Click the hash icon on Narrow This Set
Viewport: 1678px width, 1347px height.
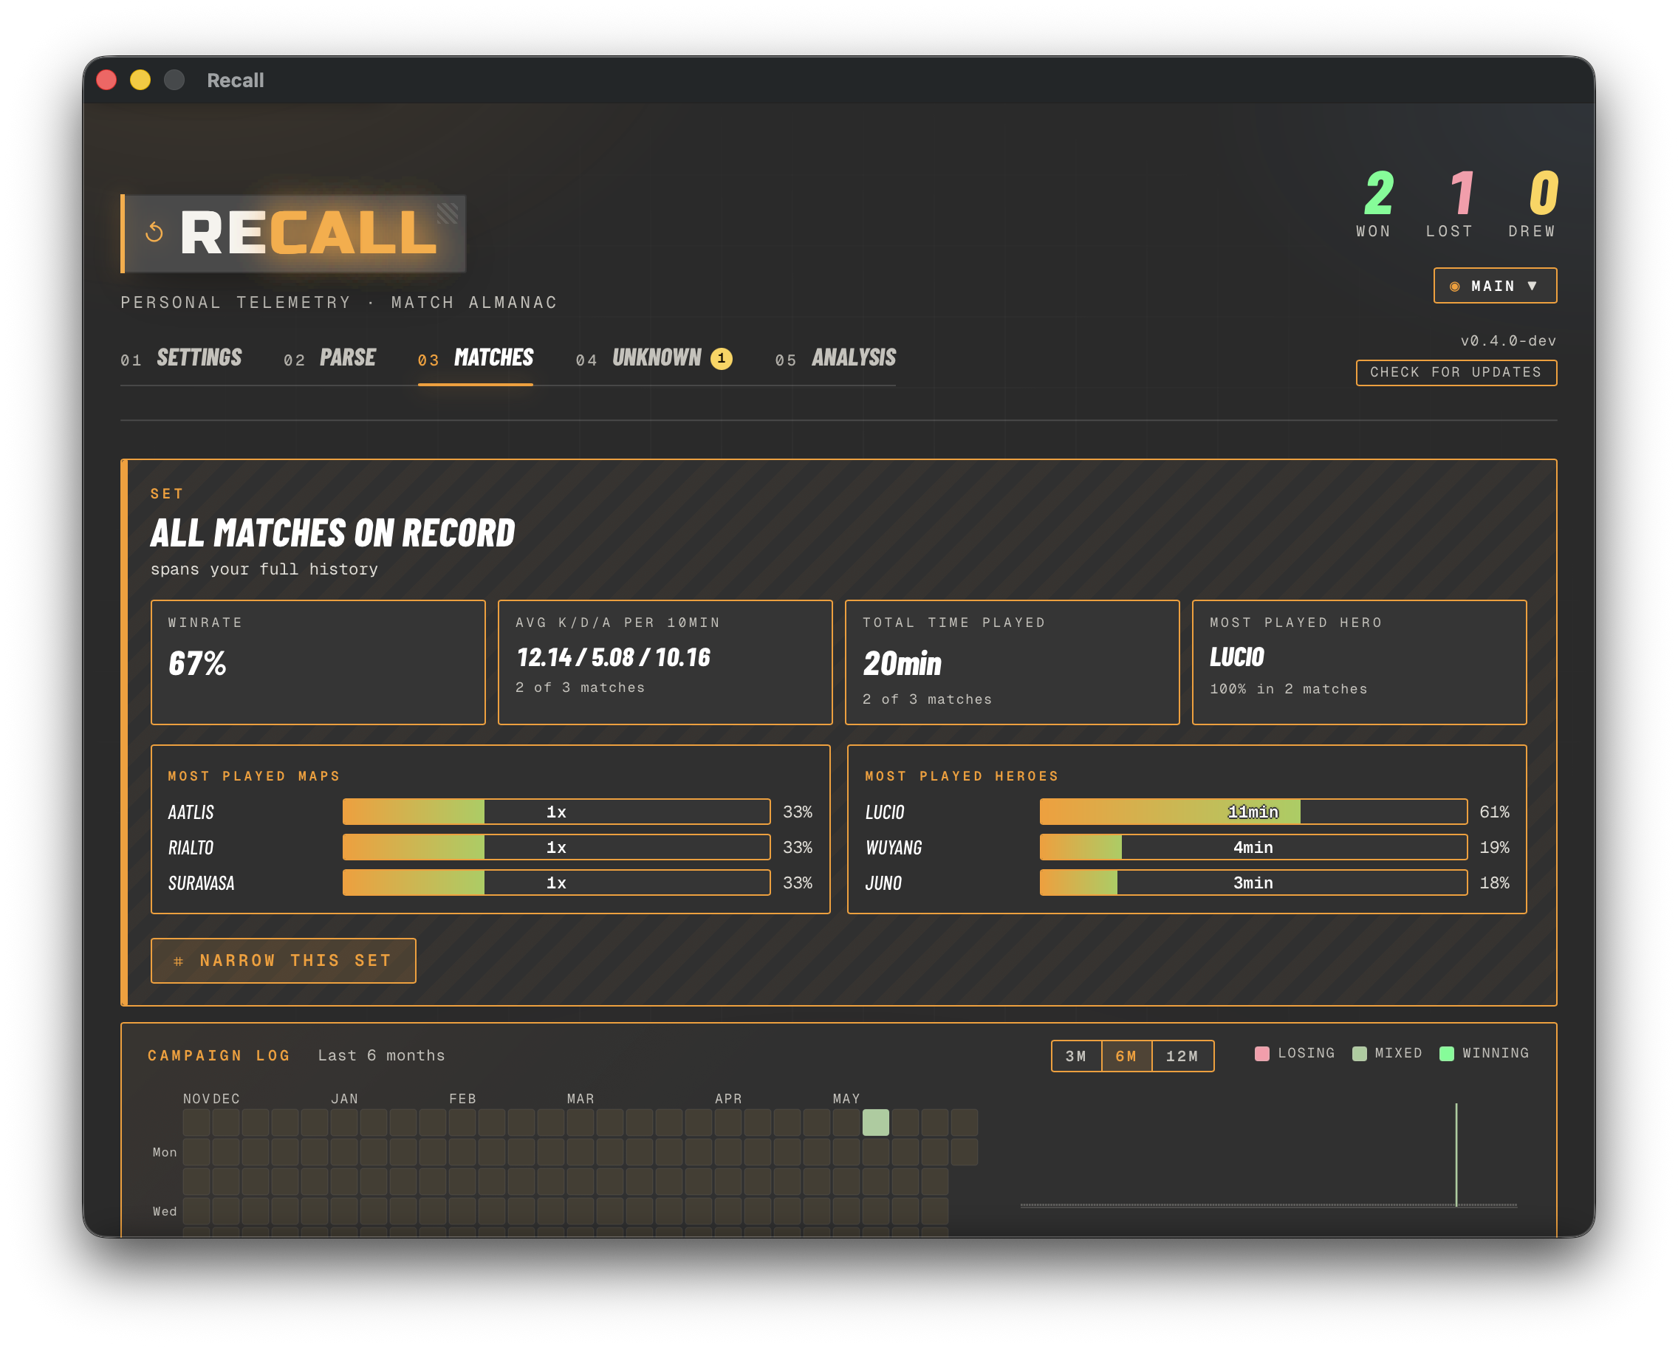click(178, 961)
